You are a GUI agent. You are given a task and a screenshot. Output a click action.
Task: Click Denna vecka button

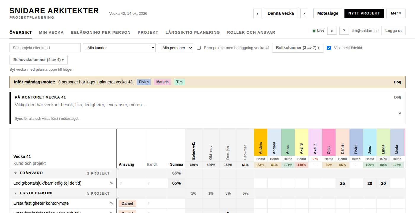[x=281, y=13]
